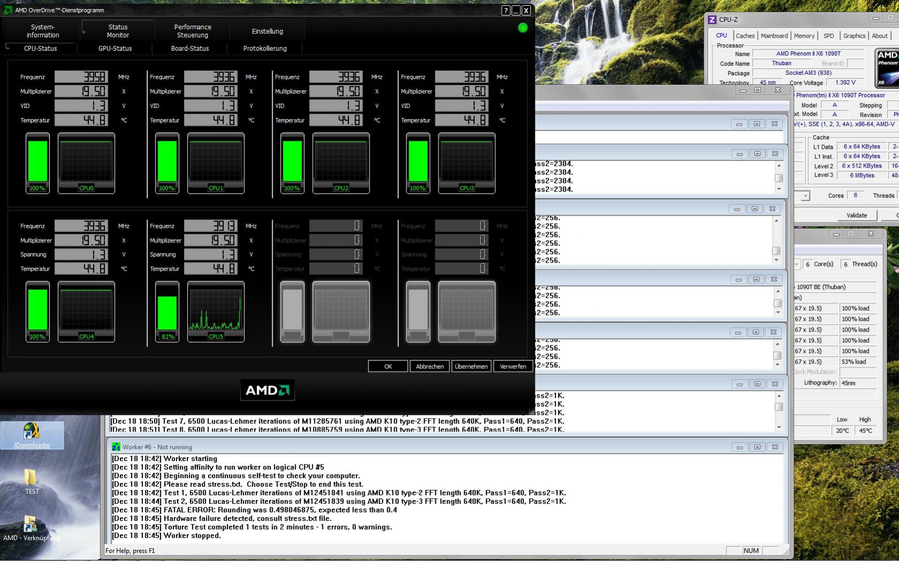Click the CPU2 usage history graph
Image resolution: width=899 pixels, height=561 pixels.
point(341,163)
